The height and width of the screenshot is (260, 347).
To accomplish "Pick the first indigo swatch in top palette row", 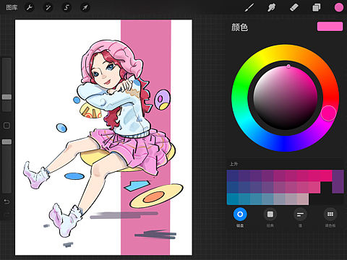I will point(233,175).
